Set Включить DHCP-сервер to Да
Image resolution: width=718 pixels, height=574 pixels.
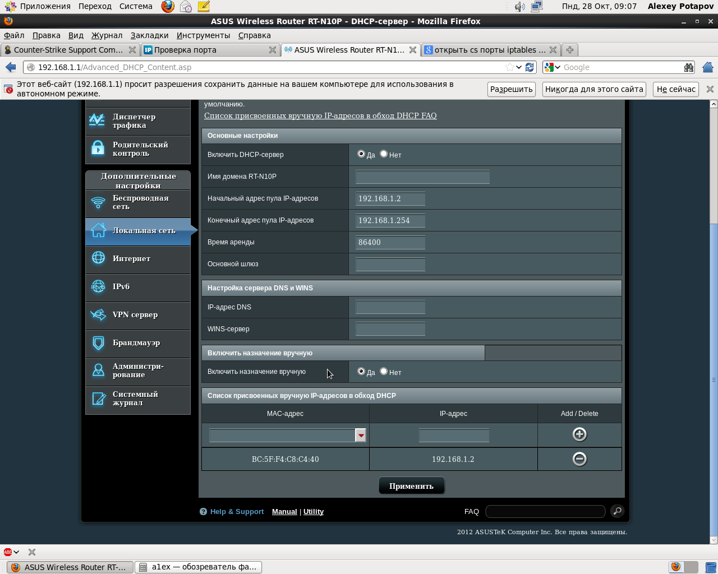[361, 154]
